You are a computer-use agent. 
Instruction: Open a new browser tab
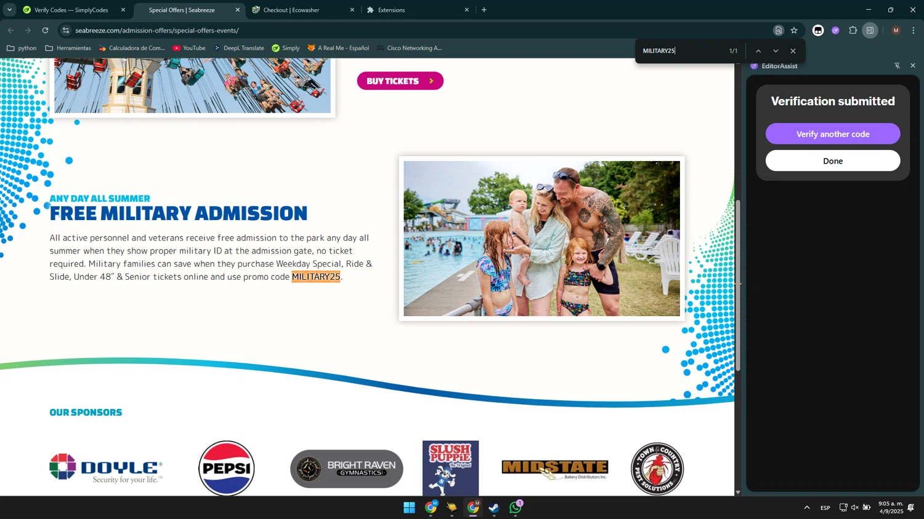(484, 10)
